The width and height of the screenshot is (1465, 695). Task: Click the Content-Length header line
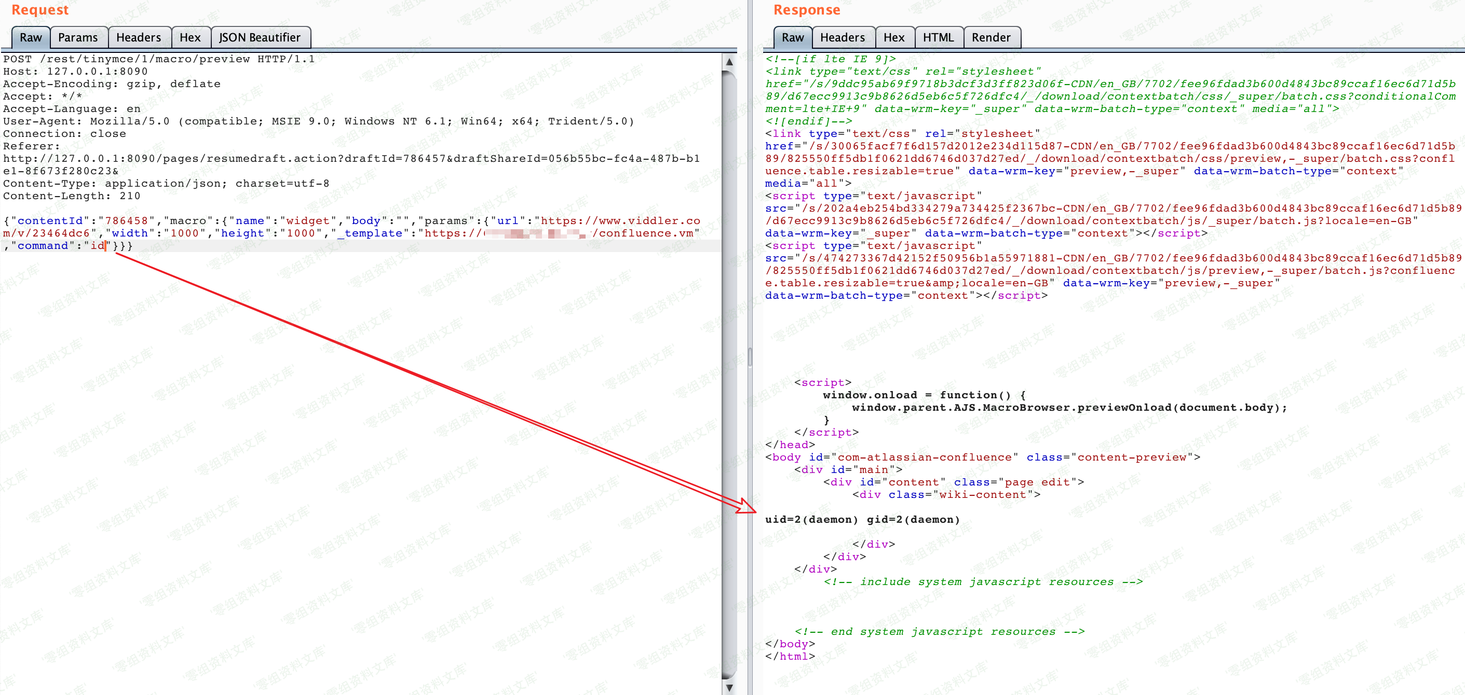[72, 196]
